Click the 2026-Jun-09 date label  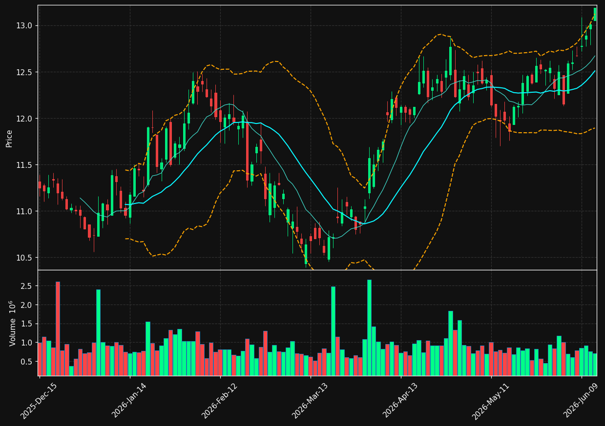click(582, 401)
